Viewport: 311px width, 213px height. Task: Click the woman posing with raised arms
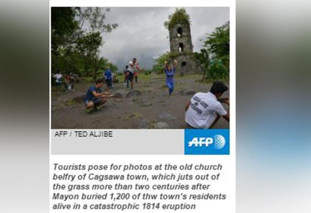click(x=170, y=77)
